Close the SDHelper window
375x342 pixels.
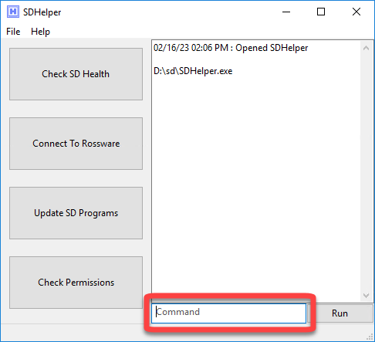(x=356, y=12)
